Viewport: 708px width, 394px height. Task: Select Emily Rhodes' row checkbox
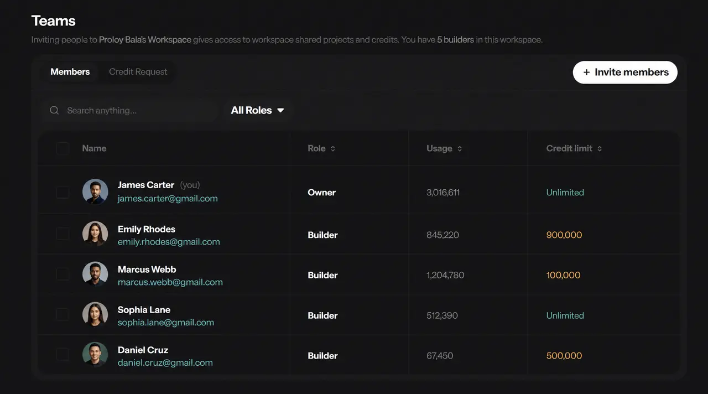(63, 234)
